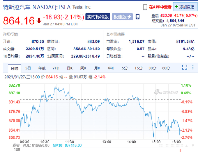Open the three-dot more options menu
This screenshot has height=152, width=198.
[193, 67]
